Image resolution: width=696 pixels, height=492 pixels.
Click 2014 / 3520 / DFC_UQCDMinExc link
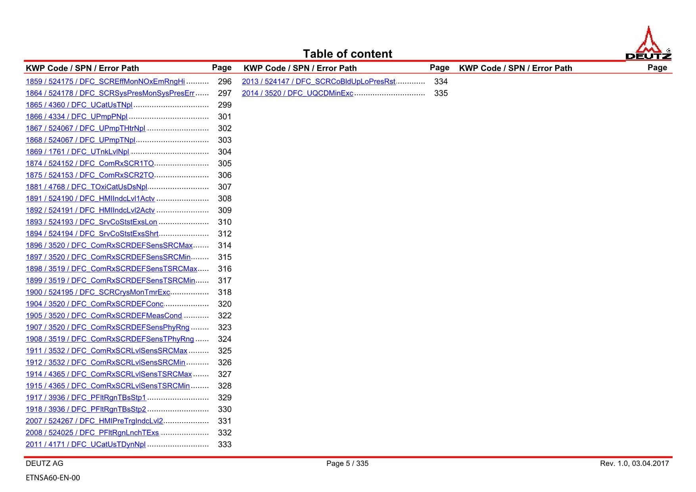point(297,94)
